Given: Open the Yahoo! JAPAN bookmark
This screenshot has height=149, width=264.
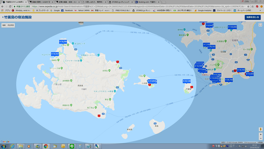Looking at the screenshot, I should click(x=82, y=11).
